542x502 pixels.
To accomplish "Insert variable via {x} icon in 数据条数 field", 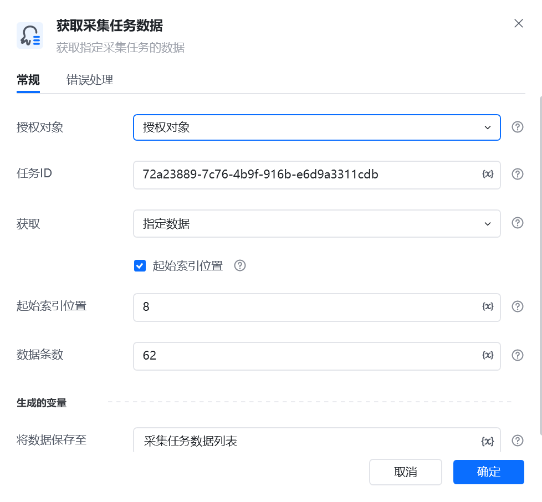I will [488, 355].
